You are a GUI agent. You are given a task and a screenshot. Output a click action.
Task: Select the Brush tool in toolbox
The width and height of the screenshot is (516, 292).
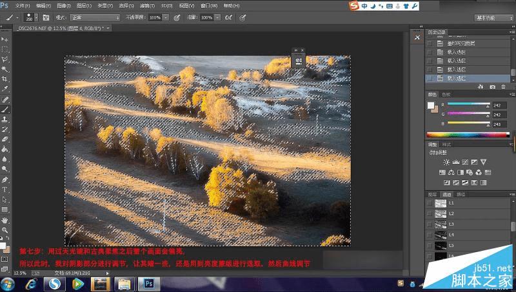[5, 109]
